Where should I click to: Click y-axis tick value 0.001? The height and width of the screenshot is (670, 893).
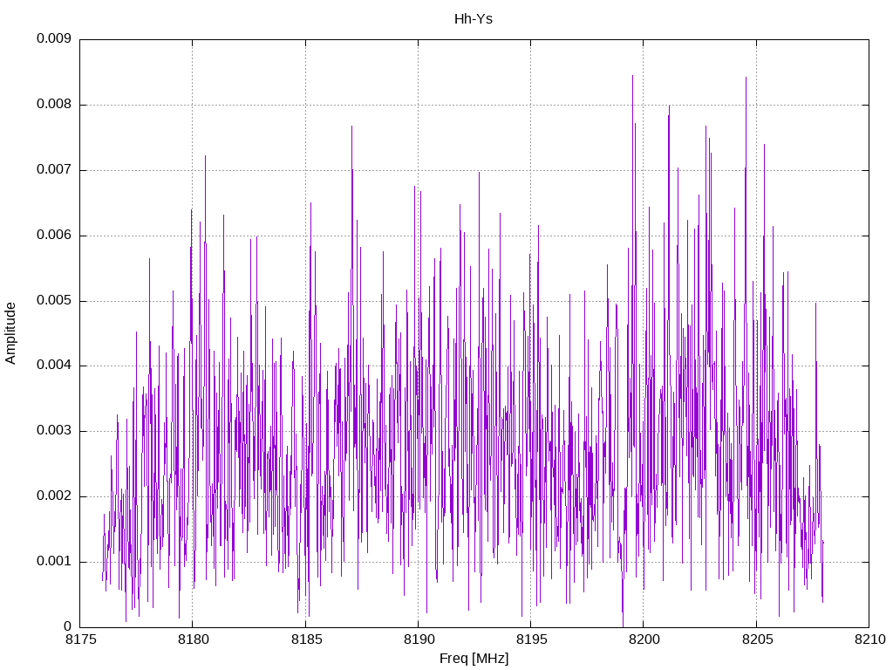pyautogui.click(x=54, y=561)
